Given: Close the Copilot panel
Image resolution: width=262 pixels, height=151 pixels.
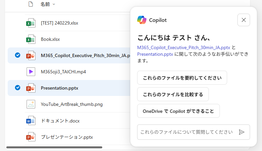Looking at the screenshot, I should [243, 20].
